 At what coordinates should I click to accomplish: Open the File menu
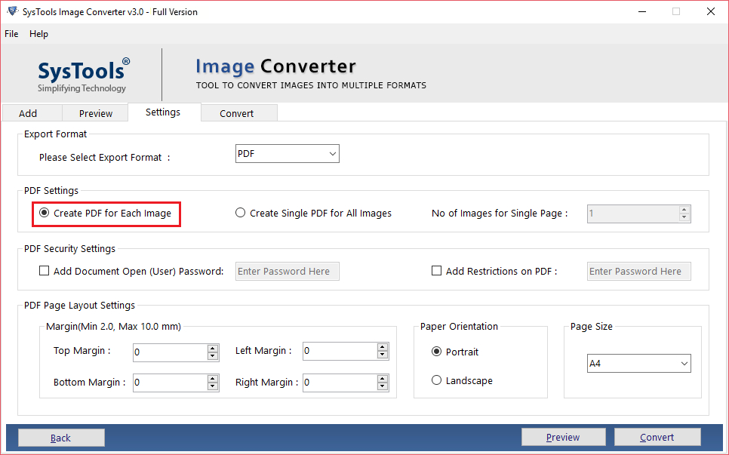pos(11,34)
